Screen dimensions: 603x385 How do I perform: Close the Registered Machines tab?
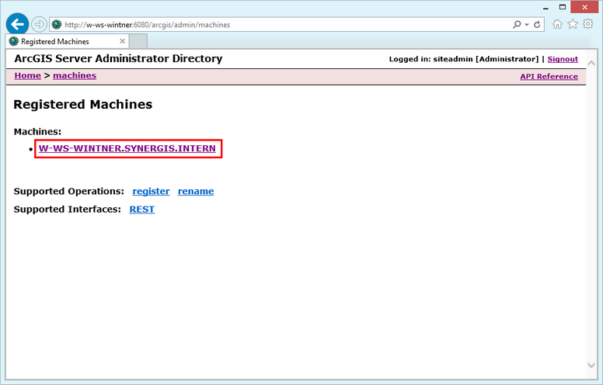[122, 41]
